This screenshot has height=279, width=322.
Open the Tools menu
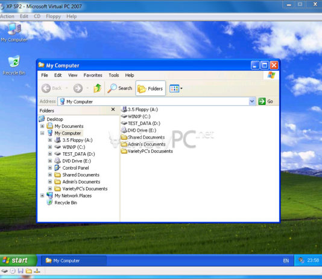tap(114, 75)
